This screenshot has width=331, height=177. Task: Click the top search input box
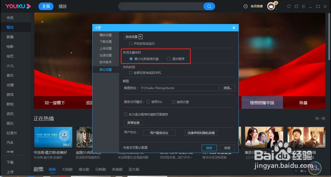[161, 6]
